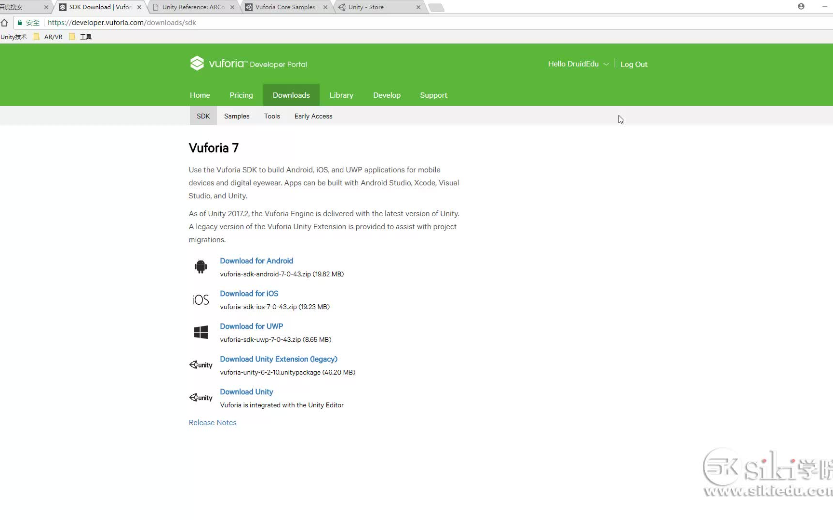
Task: Click the Unity icon beside the legacy extension
Action: [201, 365]
